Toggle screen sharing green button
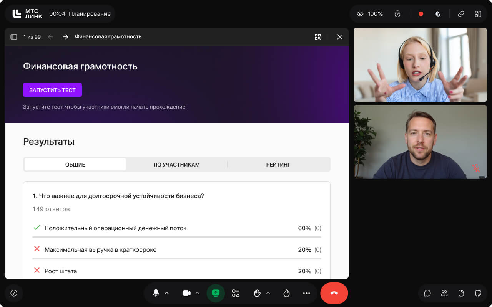The height and width of the screenshot is (307, 492). click(216, 293)
